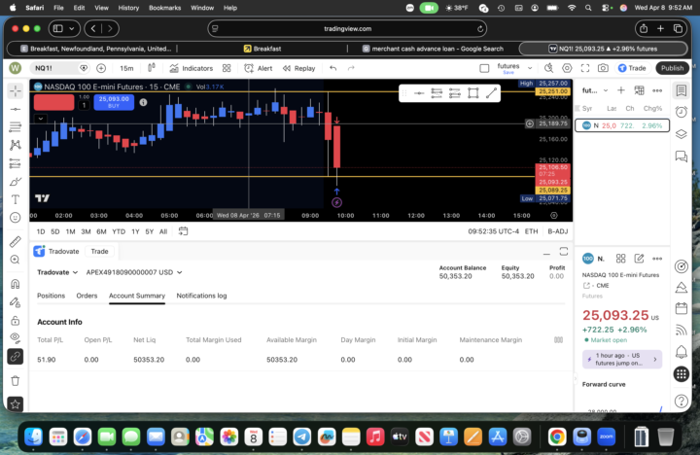Take a chart snapshot camera icon

[603, 68]
